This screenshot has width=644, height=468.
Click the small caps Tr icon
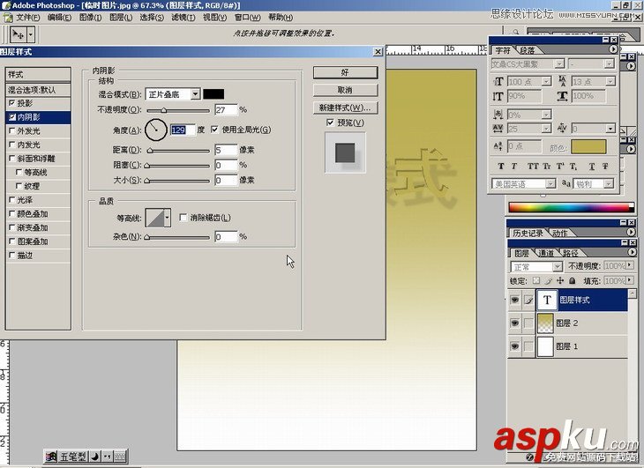click(x=547, y=166)
